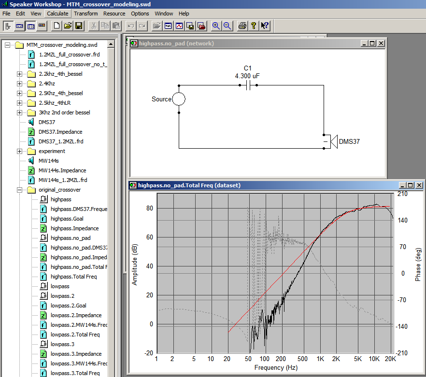Select highpass network in tree
The image size is (426, 377).
tap(61, 199)
